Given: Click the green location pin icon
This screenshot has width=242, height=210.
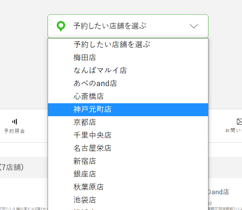Looking at the screenshot, I should click(61, 26).
